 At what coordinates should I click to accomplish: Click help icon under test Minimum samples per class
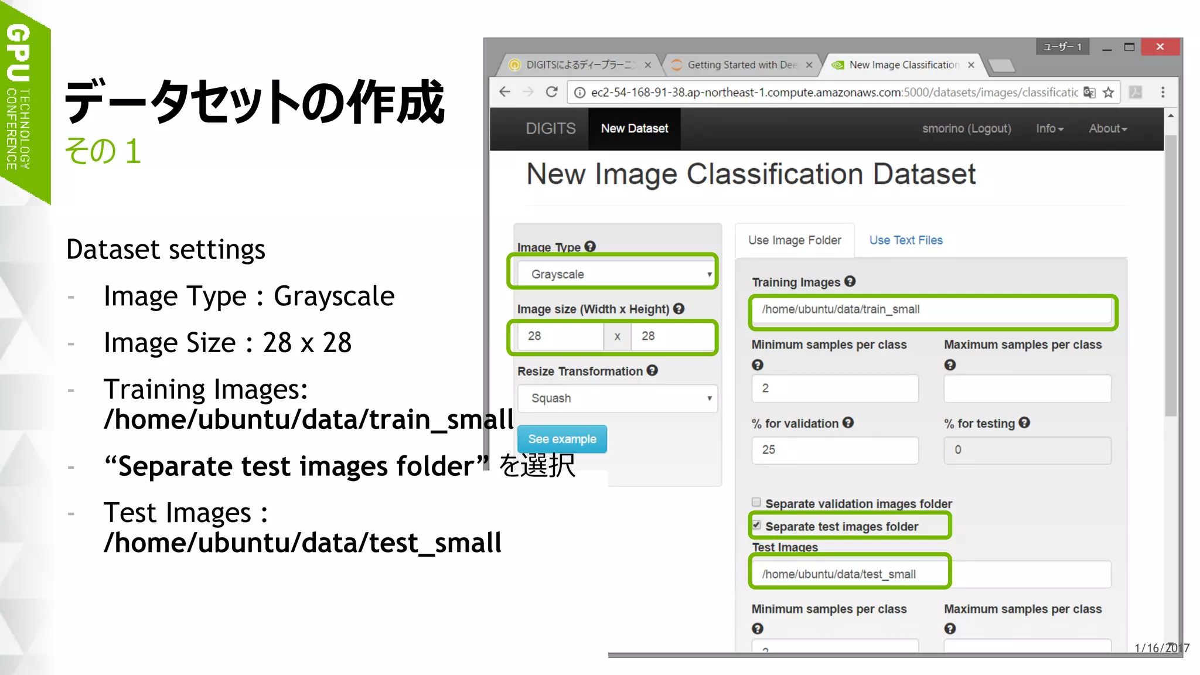[x=758, y=629]
